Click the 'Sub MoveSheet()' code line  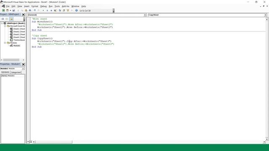tap(42, 22)
